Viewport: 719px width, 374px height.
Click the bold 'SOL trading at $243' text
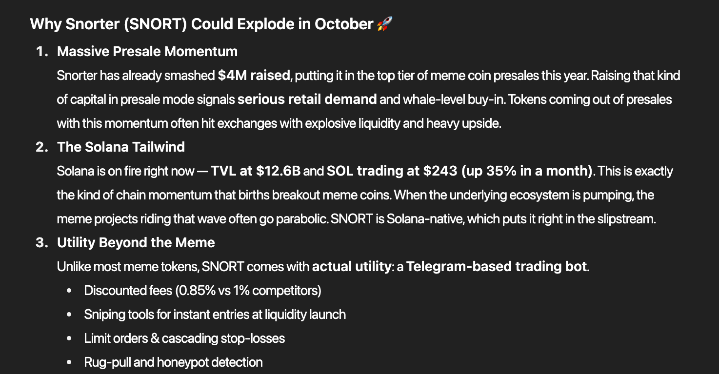coord(392,171)
